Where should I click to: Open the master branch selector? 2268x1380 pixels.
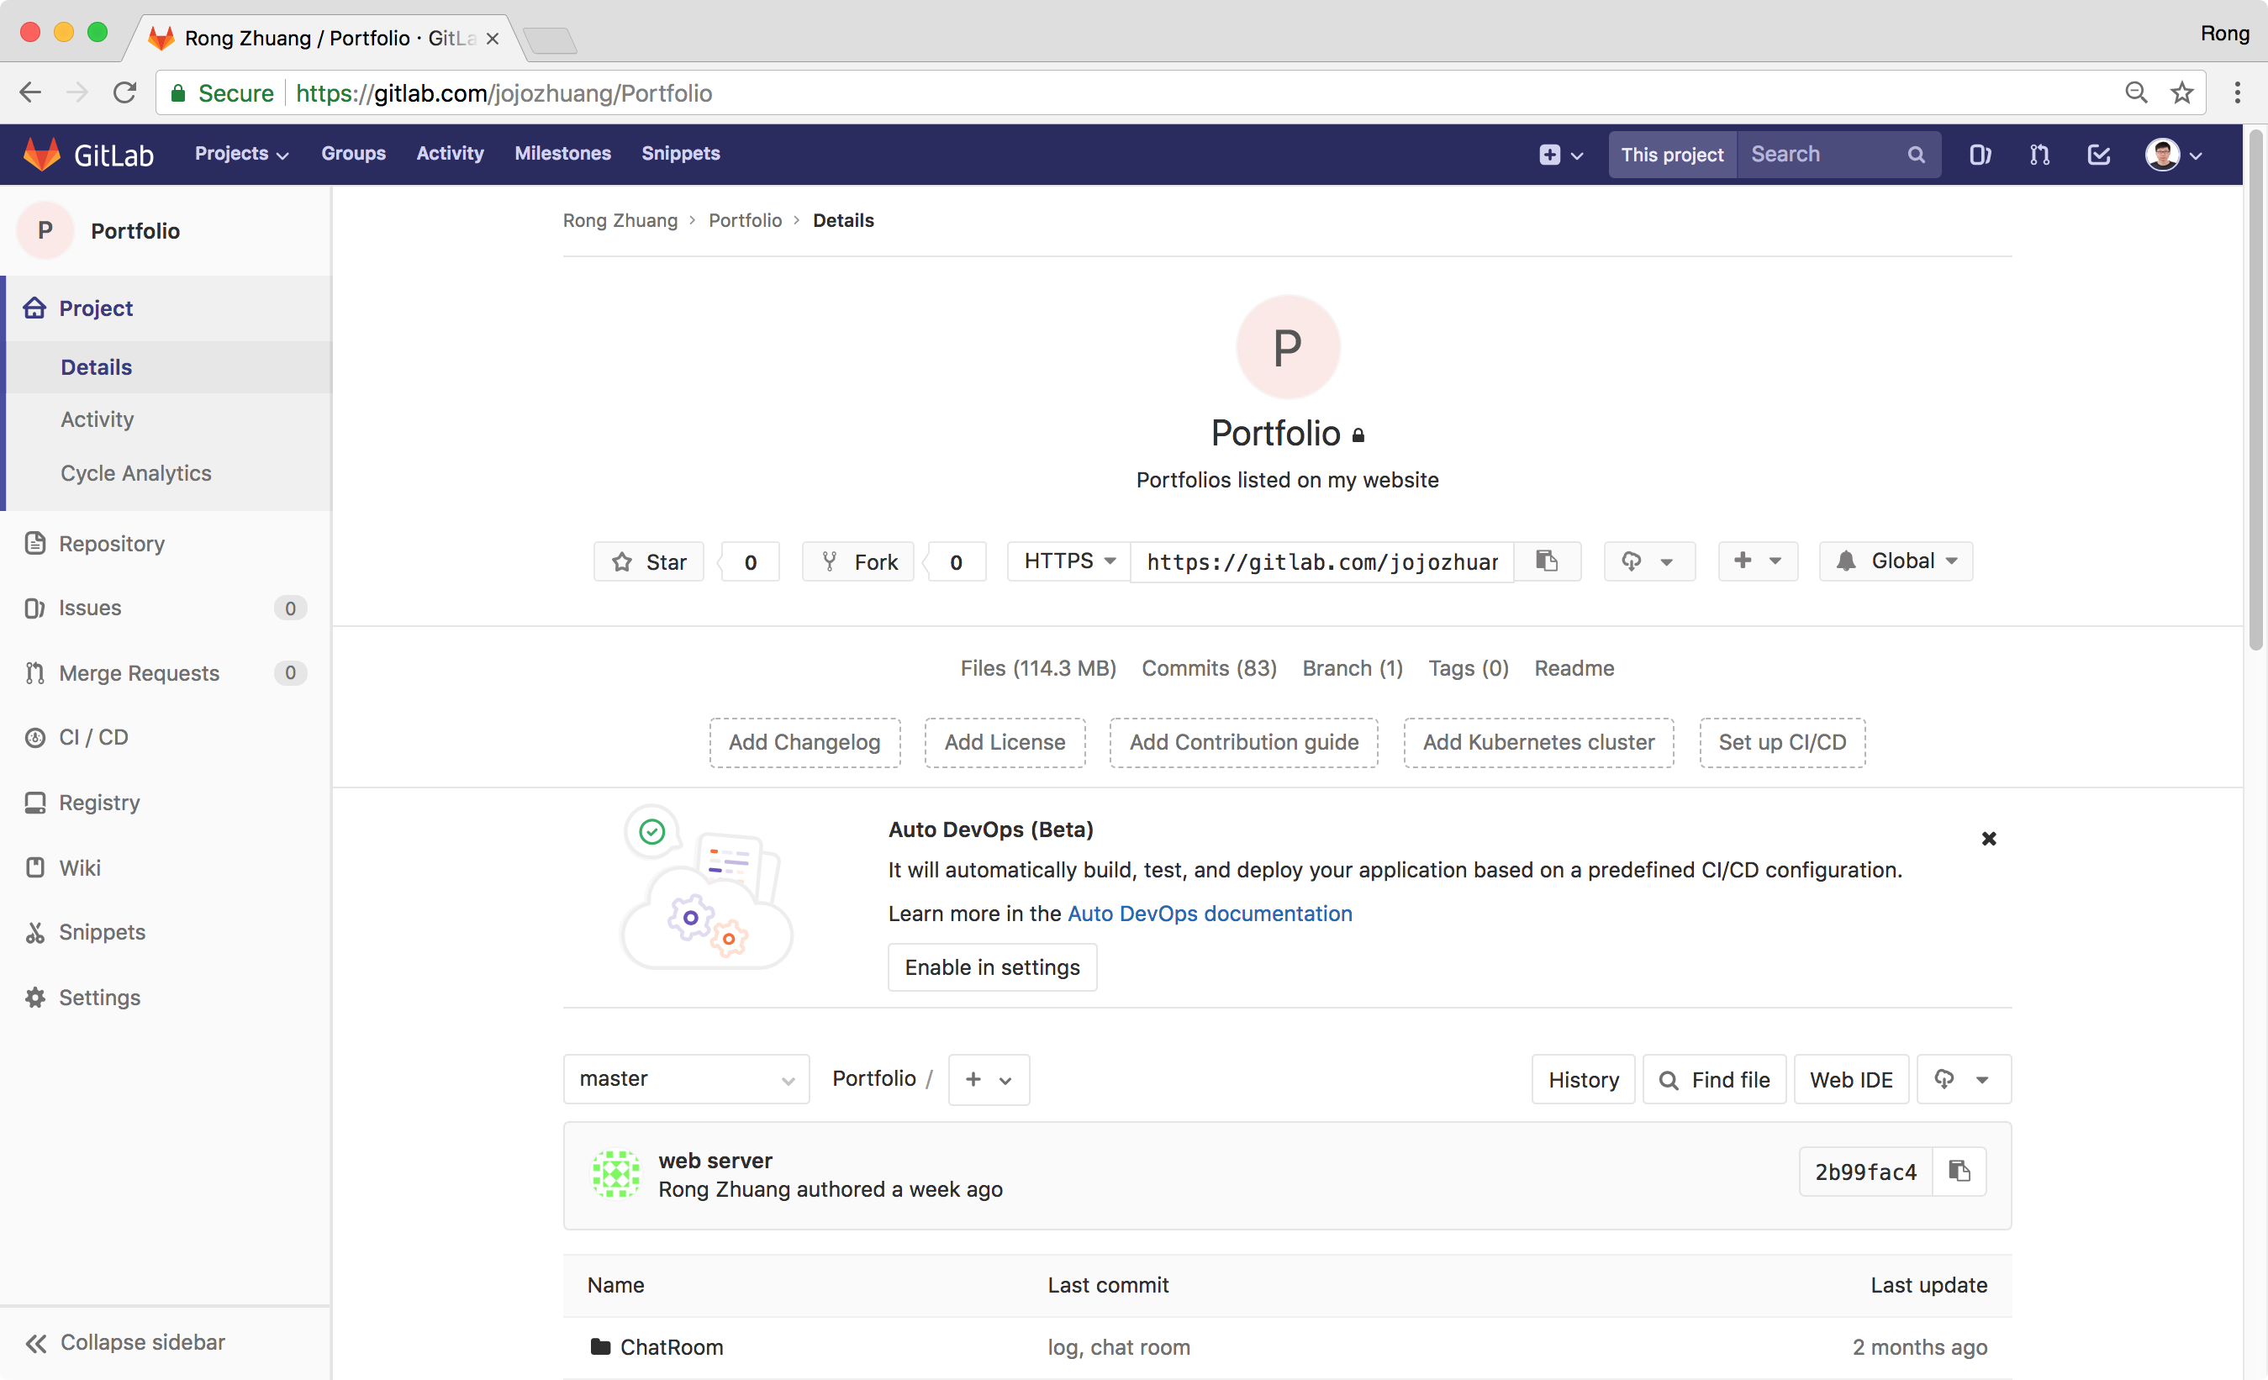(687, 1079)
